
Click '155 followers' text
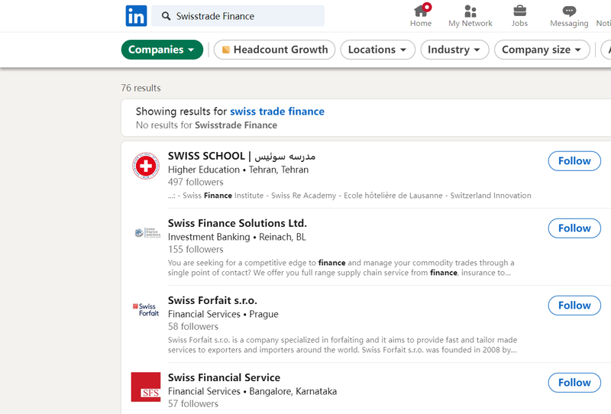(x=196, y=249)
